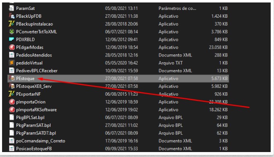Image resolution: width=274 pixels, height=157 pixels.
Task: Click the PEdgarModas red icon
Action: coord(12,47)
